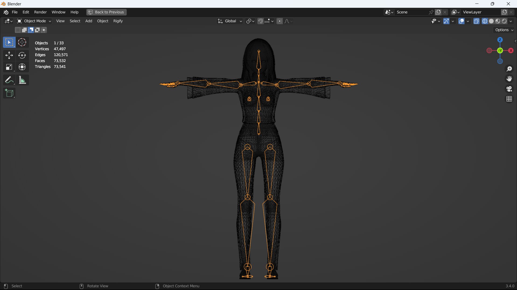Toggle camera view icon
Image resolution: width=517 pixels, height=290 pixels.
click(x=509, y=89)
